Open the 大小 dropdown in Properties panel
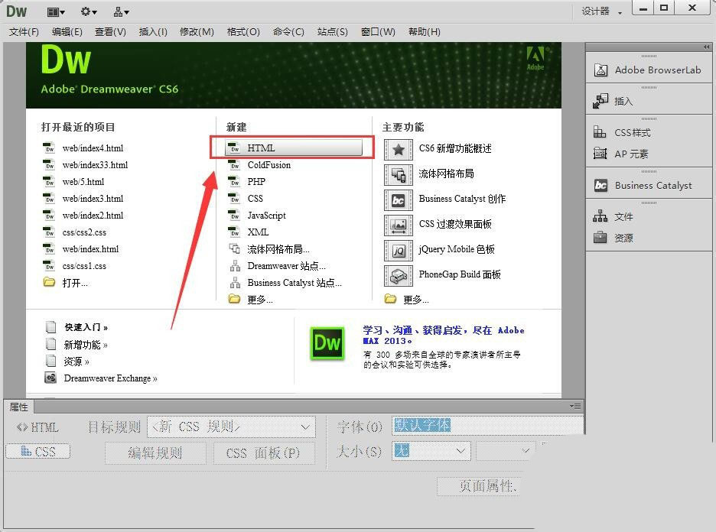 point(431,451)
